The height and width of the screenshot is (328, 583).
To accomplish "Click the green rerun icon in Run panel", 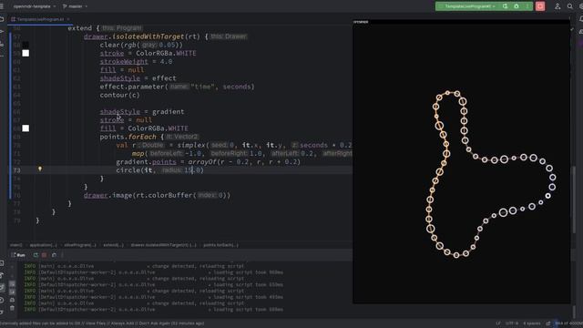I will click(36, 255).
